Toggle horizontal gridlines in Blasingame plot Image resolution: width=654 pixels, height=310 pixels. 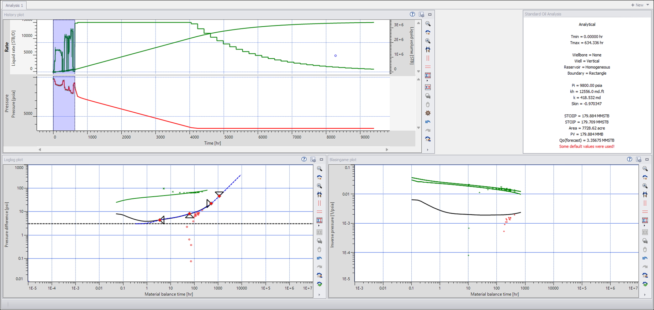click(645, 212)
